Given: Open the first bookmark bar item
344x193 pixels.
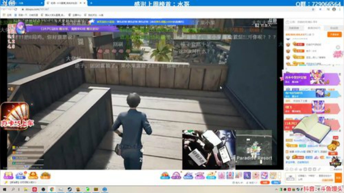Looking at the screenshot, I should (x=8, y=15).
